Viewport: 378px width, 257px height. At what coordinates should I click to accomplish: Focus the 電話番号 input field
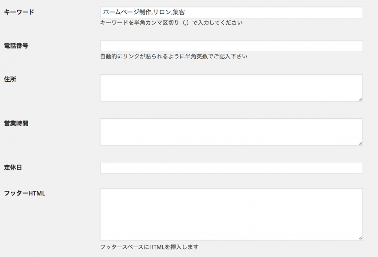tap(231, 46)
